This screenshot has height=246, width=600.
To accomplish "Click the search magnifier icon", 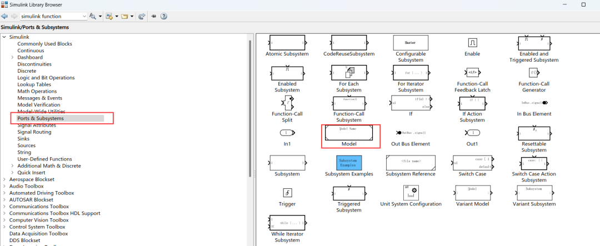I will 93,17.
